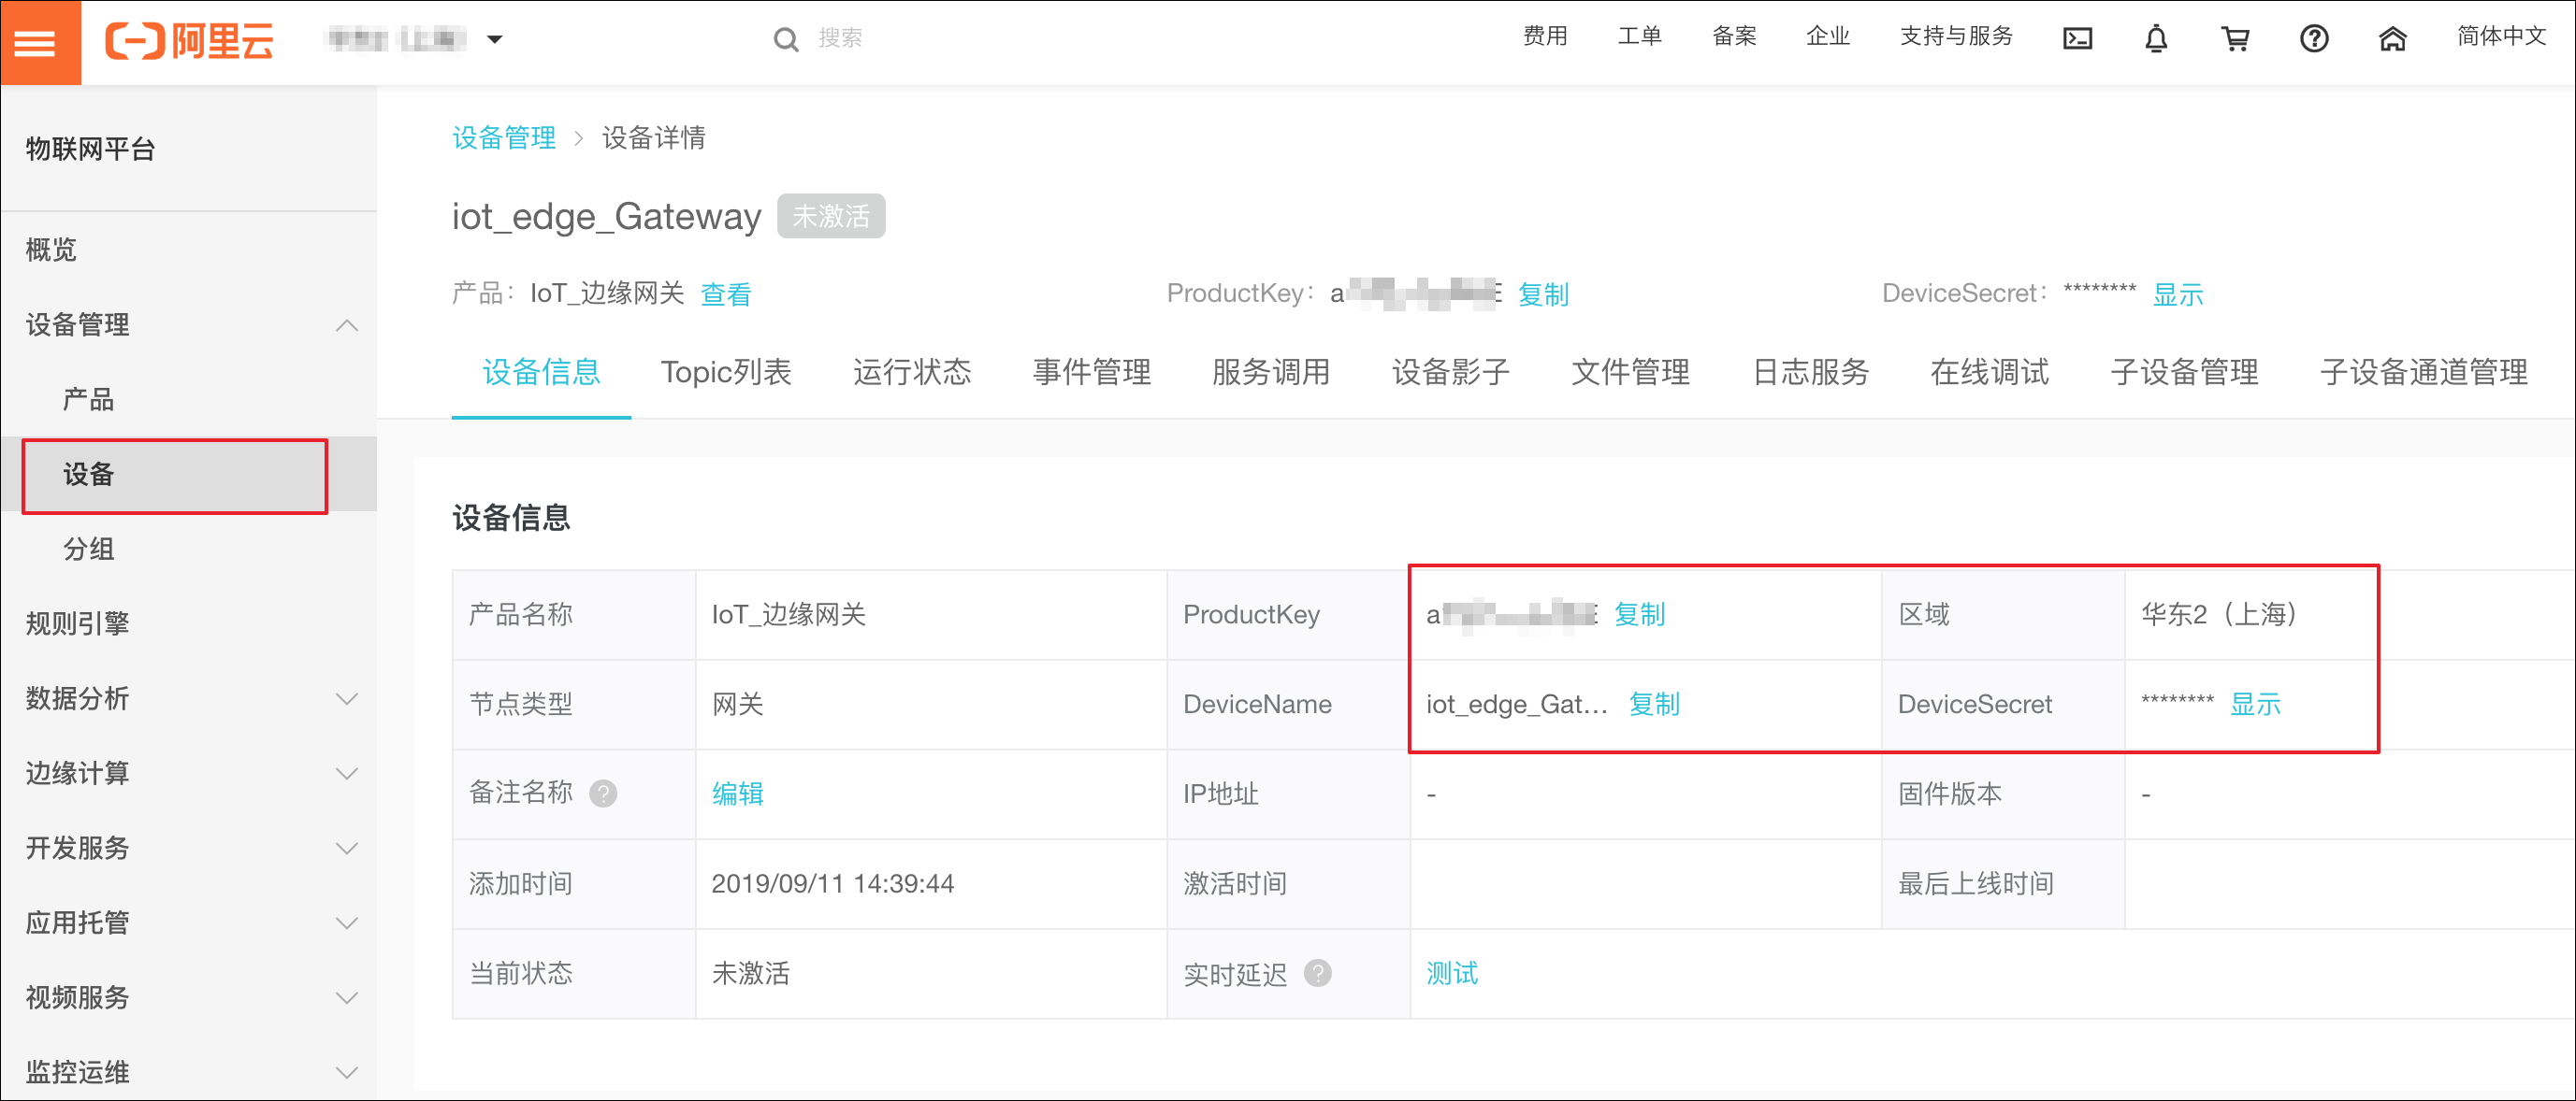Switch to the 设备影子 tab
The image size is (2576, 1101).
(1450, 372)
